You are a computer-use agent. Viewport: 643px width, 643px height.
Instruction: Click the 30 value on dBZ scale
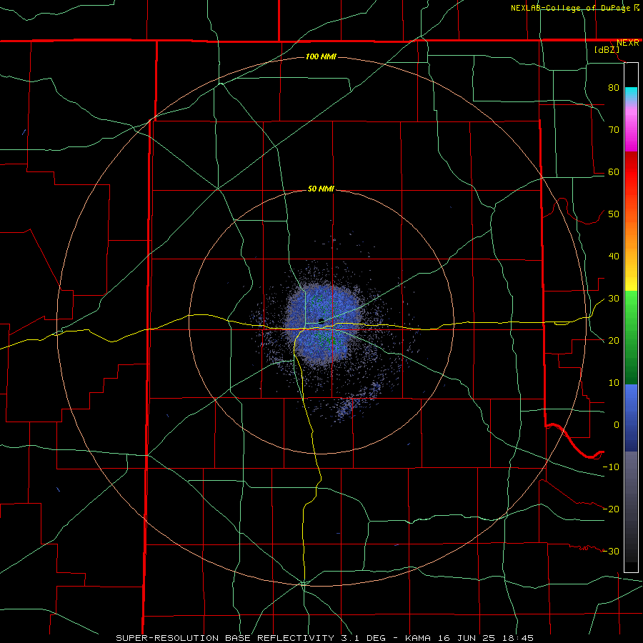tap(614, 299)
